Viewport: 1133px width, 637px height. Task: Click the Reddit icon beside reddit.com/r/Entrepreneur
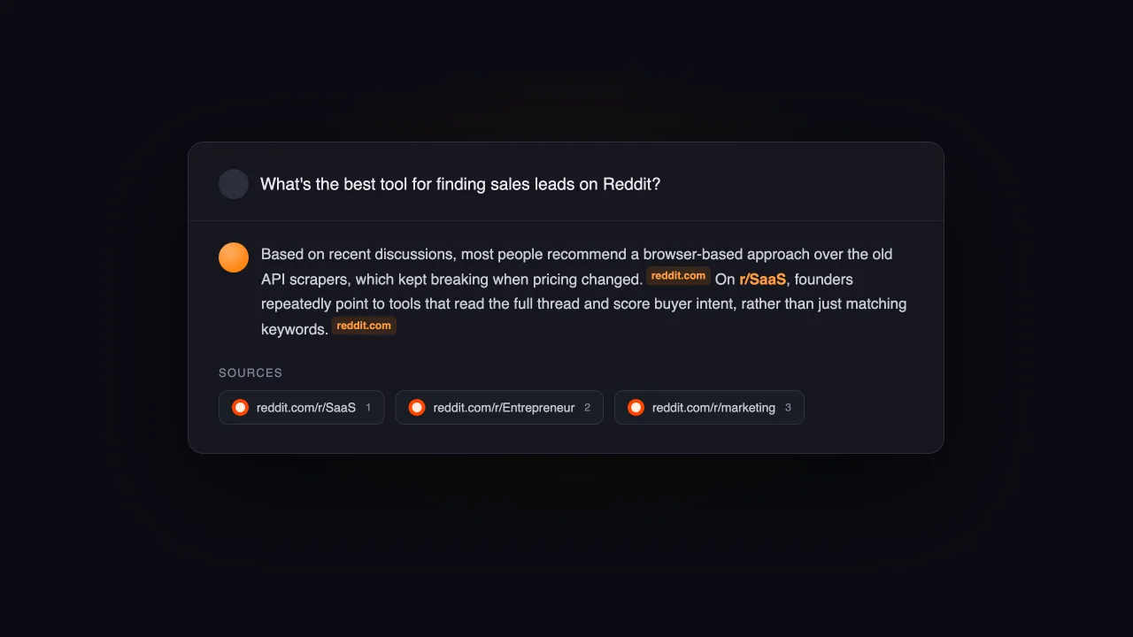tap(417, 408)
